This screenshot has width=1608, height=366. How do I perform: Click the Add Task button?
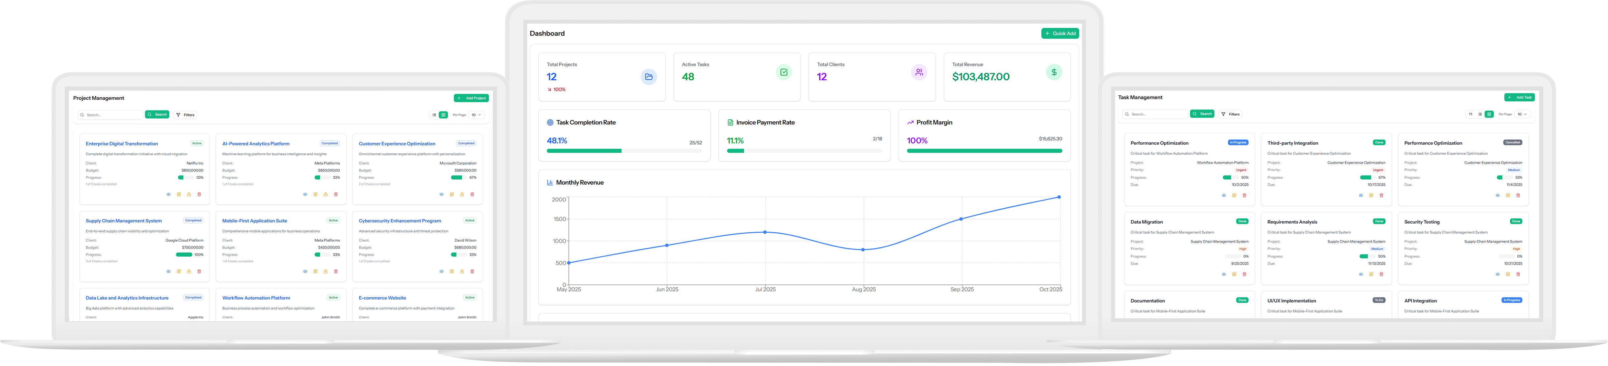pyautogui.click(x=1519, y=97)
